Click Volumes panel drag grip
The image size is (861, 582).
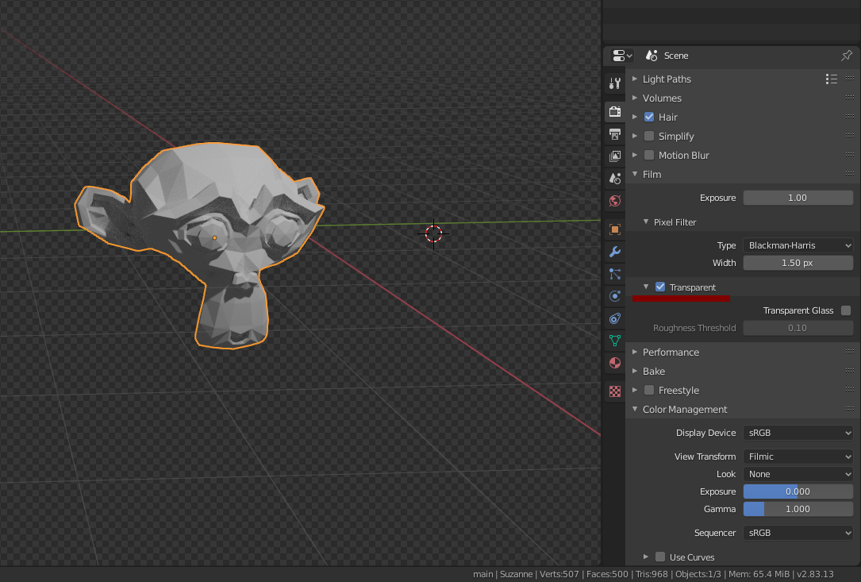[x=850, y=98]
